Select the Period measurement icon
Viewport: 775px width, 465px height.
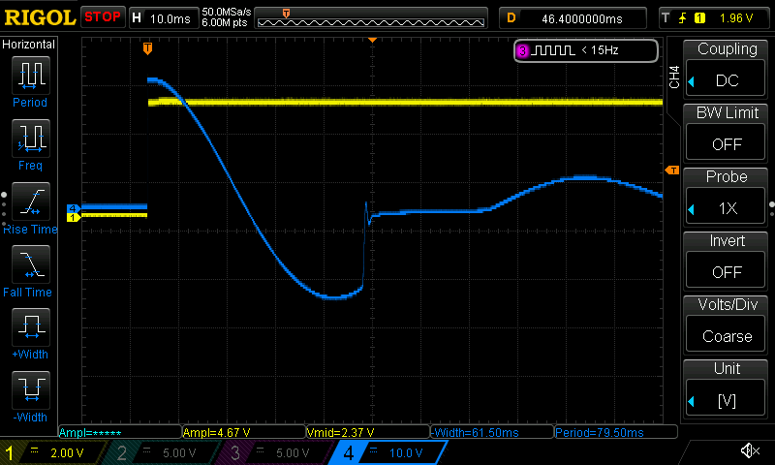pos(31,76)
